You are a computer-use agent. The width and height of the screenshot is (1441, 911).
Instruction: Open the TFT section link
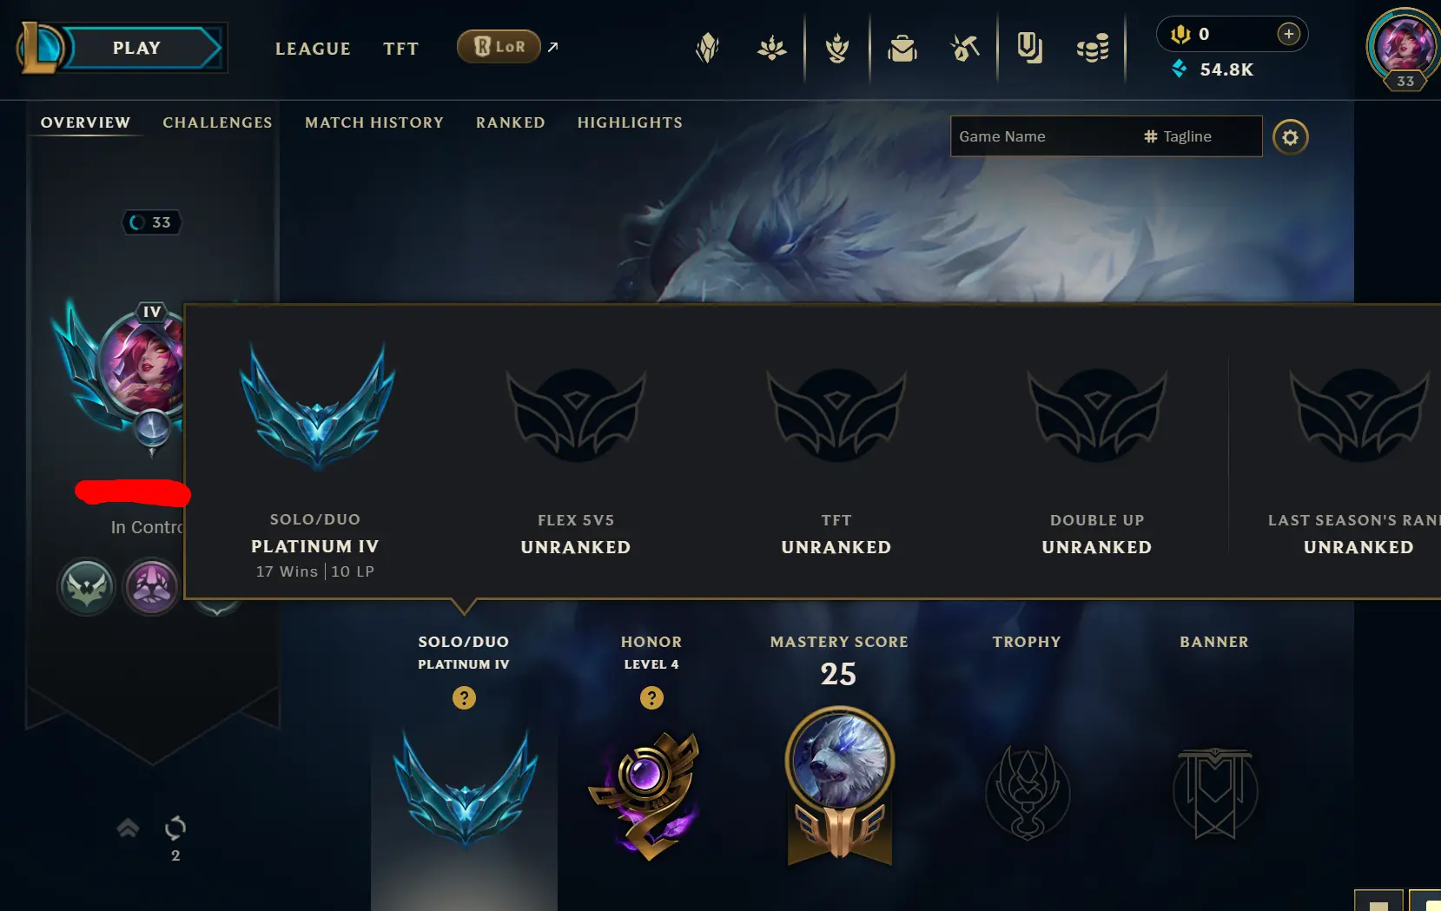point(401,49)
